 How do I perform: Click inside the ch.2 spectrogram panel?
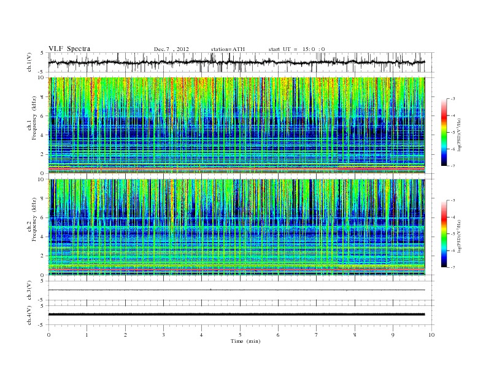(236, 227)
